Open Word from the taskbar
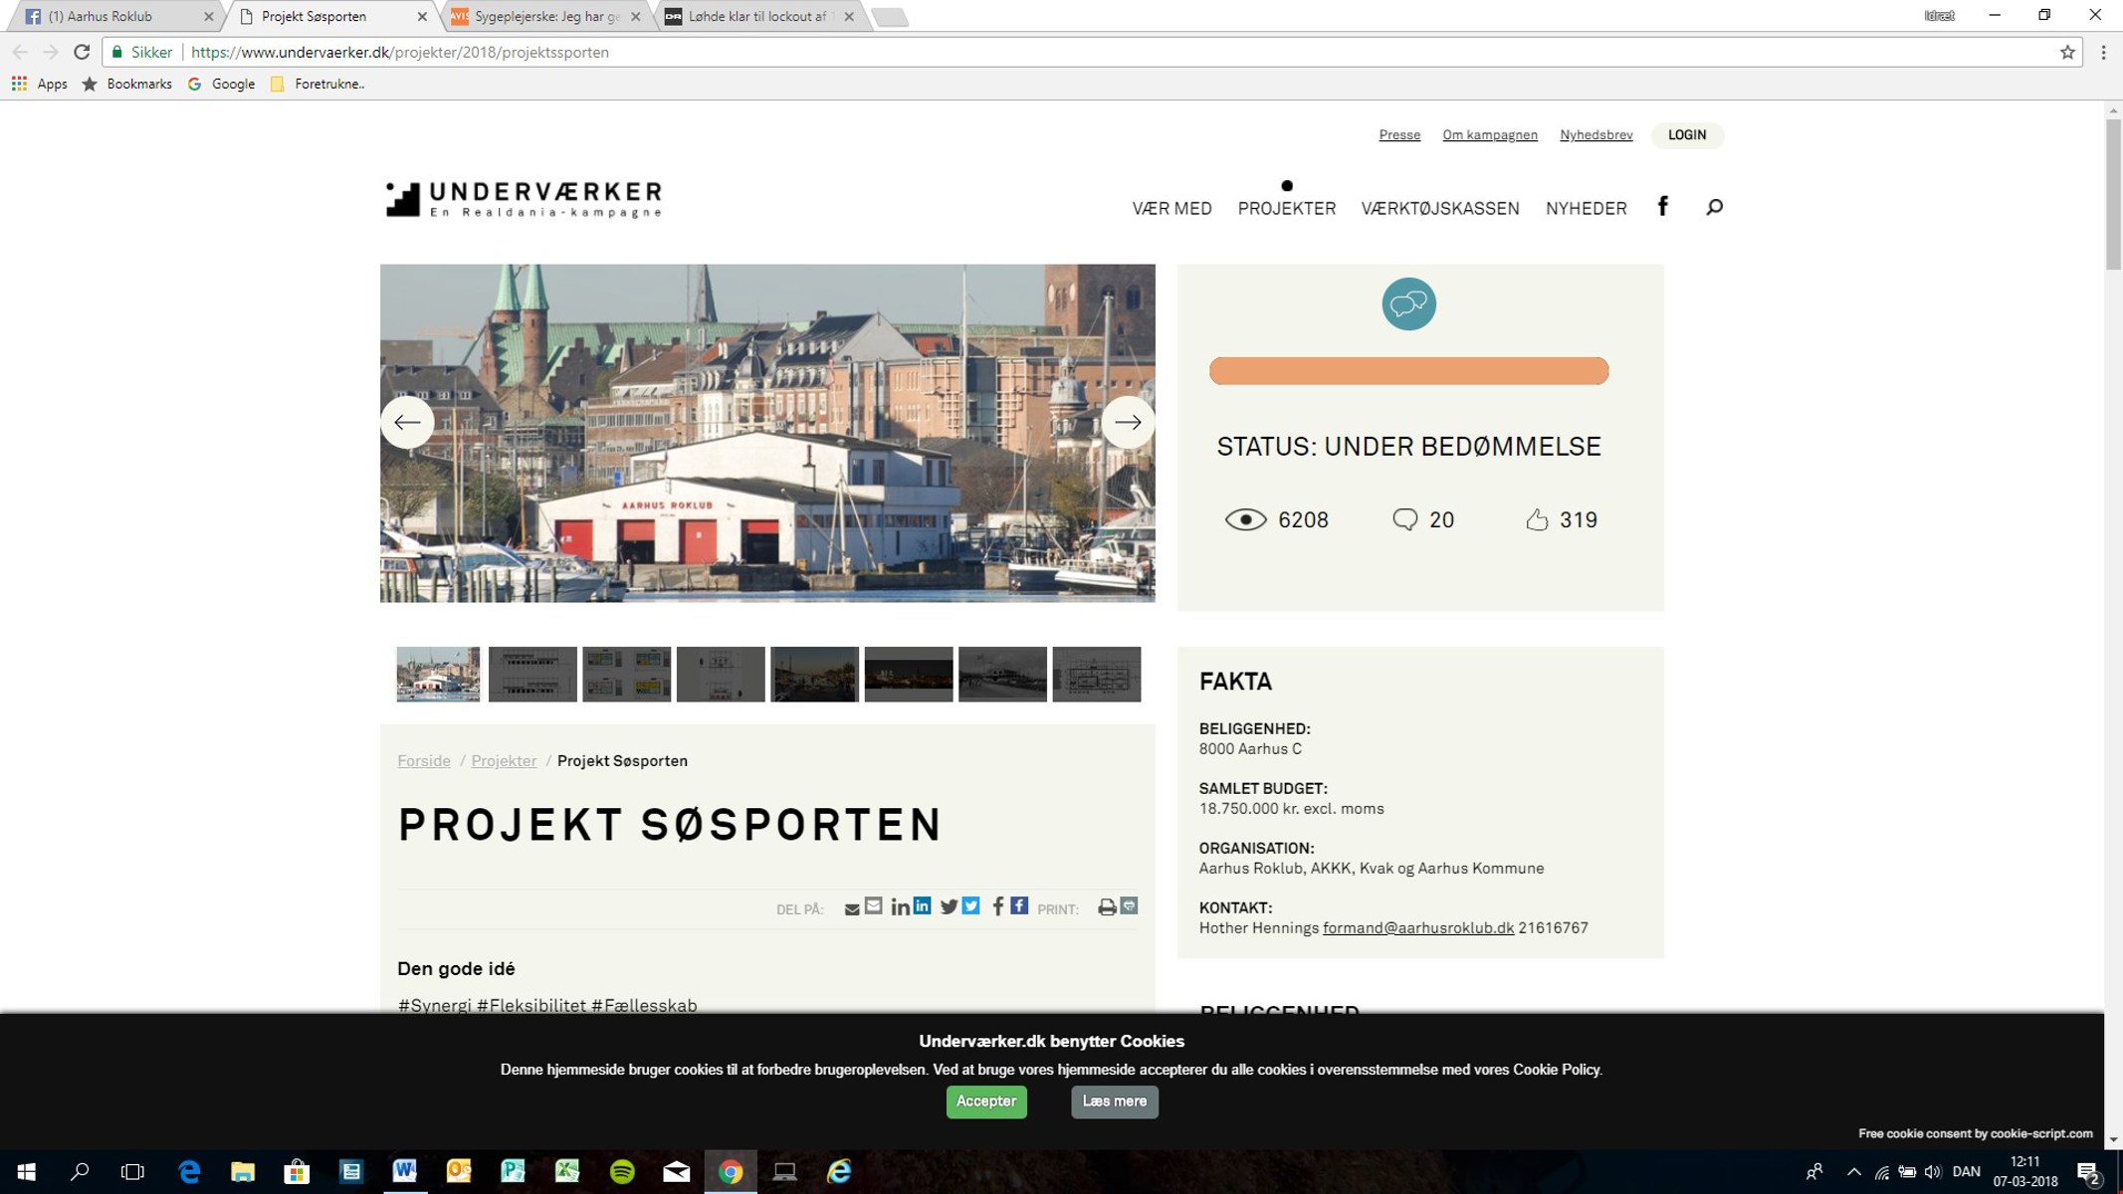The image size is (2123, 1194). pos(404,1171)
